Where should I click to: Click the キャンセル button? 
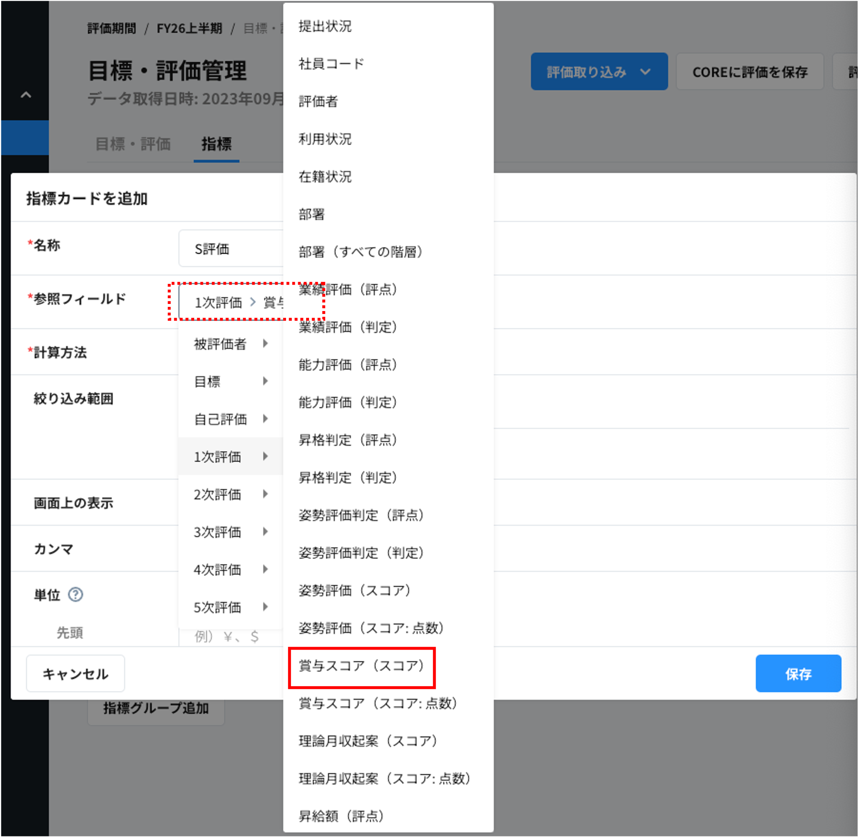coord(75,674)
